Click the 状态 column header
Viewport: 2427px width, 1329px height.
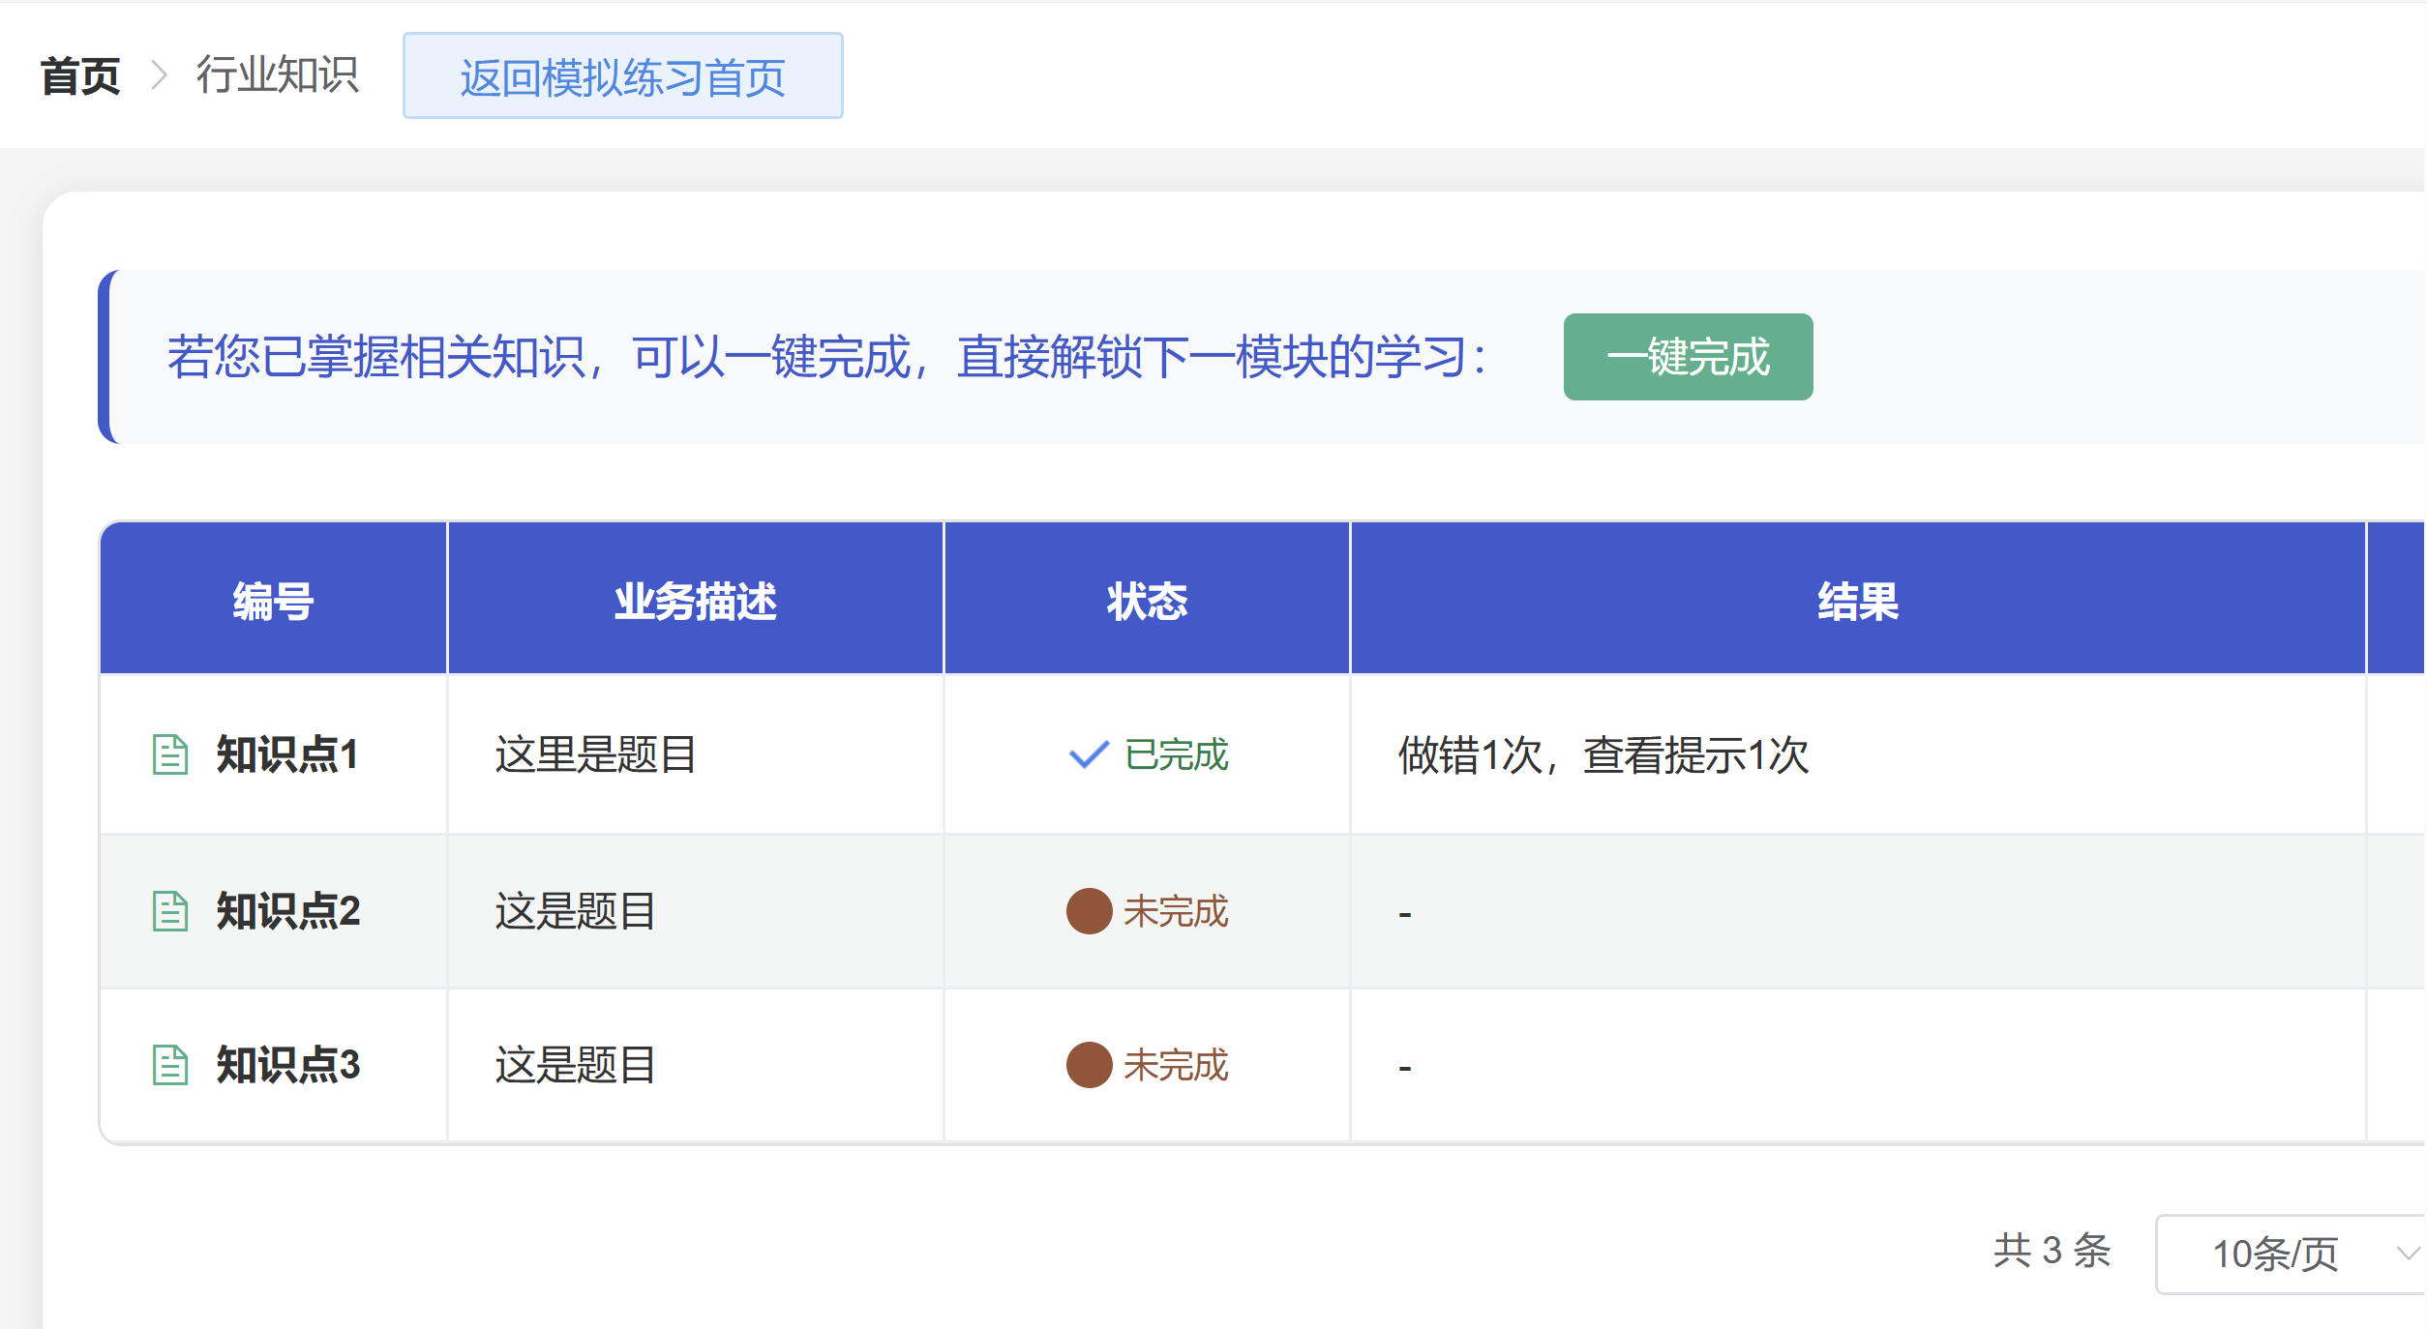point(1146,600)
